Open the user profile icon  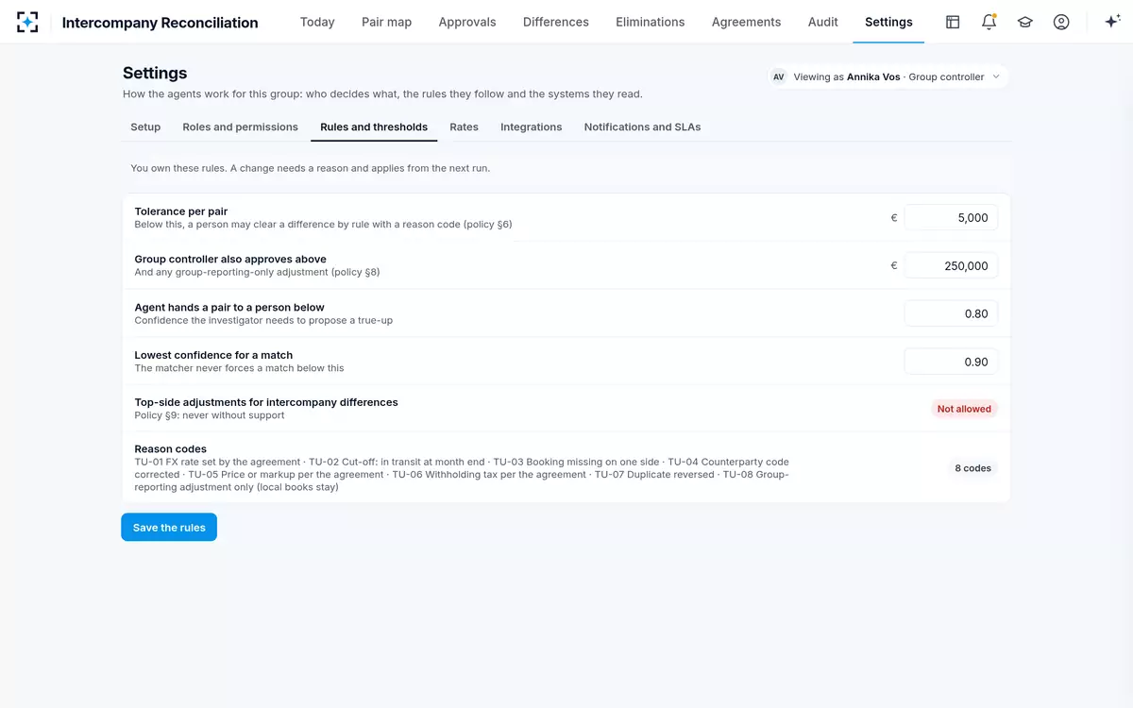[1061, 22]
